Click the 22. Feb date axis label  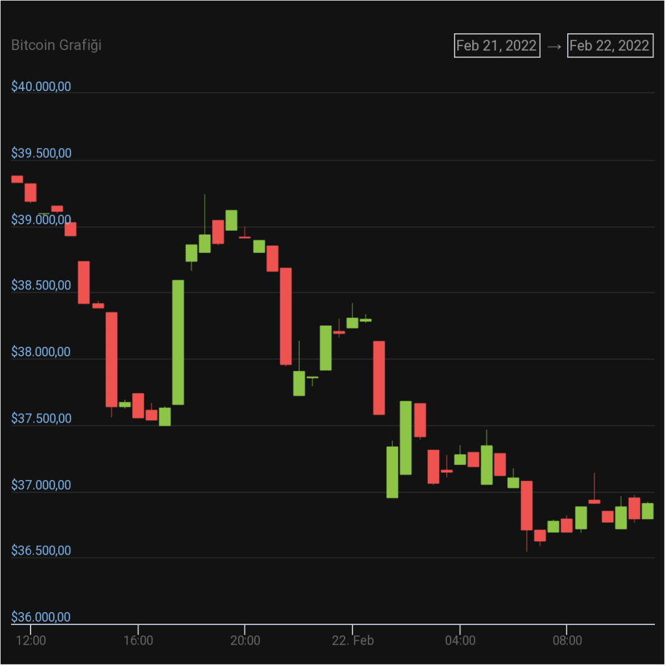click(353, 640)
